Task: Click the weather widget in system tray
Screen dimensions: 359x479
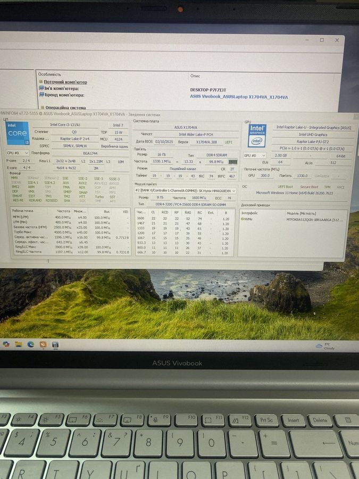Action: coord(325,346)
